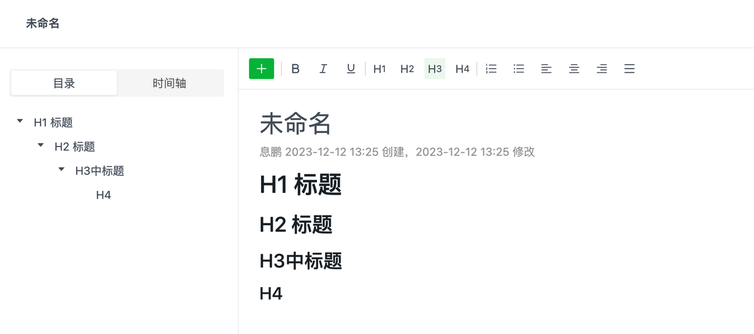This screenshot has width=754, height=334.
Task: Insert a numbered list
Action: click(491, 69)
